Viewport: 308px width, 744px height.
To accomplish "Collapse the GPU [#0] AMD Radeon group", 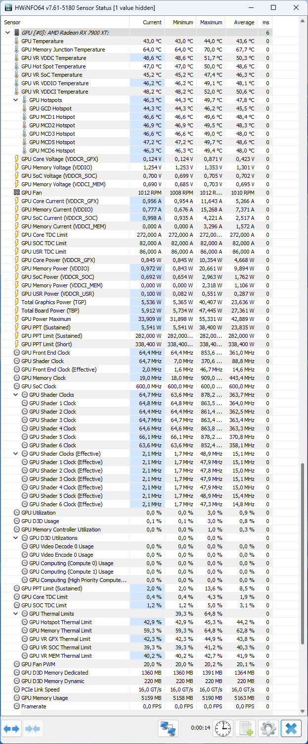I will 7,33.
